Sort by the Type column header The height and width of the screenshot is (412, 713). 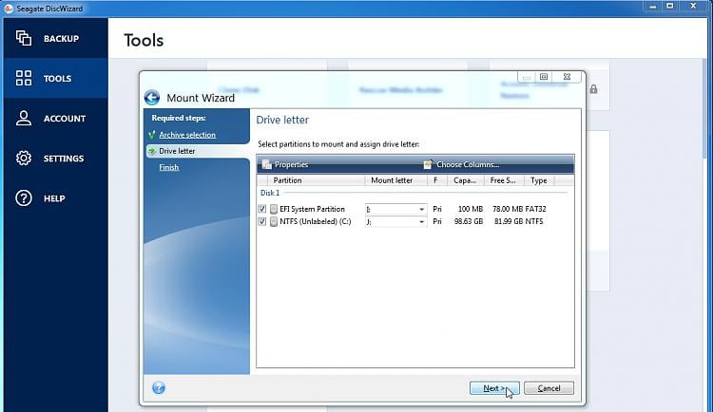(x=539, y=180)
